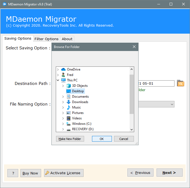Click Make New Folder button
Viewport: 190px width, 188px height.
click(x=70, y=139)
